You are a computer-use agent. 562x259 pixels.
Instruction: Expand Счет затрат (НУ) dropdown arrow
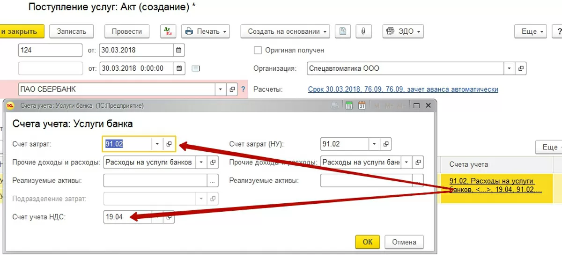tap(374, 144)
